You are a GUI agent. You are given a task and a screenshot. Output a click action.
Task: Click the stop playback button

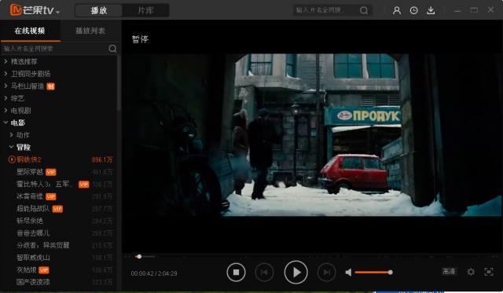[x=236, y=272]
